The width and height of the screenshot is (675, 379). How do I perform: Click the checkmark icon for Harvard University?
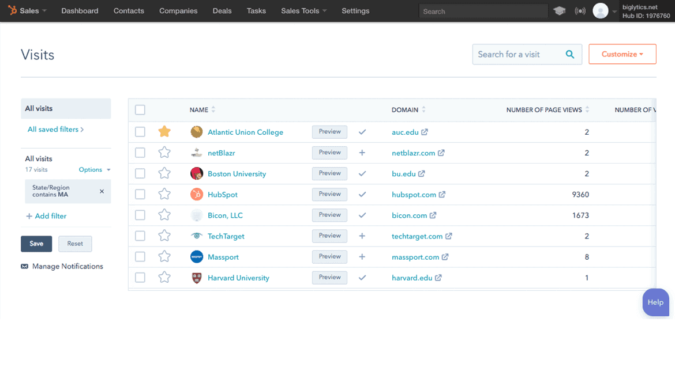362,278
